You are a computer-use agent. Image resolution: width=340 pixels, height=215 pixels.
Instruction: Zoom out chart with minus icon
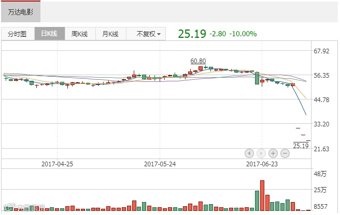click(285, 153)
